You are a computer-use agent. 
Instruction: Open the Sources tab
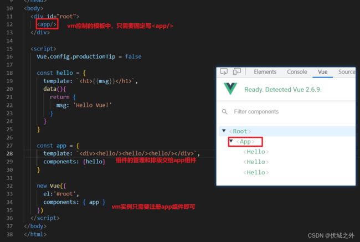[x=347, y=72]
